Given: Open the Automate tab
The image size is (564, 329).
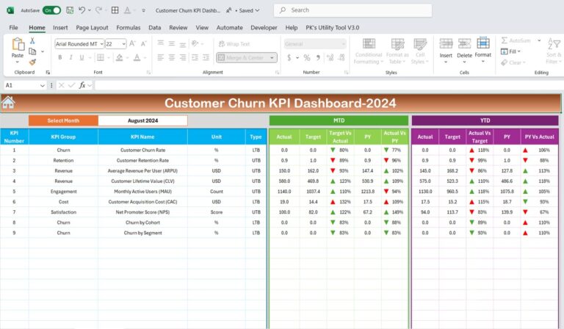Looking at the screenshot, I should [229, 27].
